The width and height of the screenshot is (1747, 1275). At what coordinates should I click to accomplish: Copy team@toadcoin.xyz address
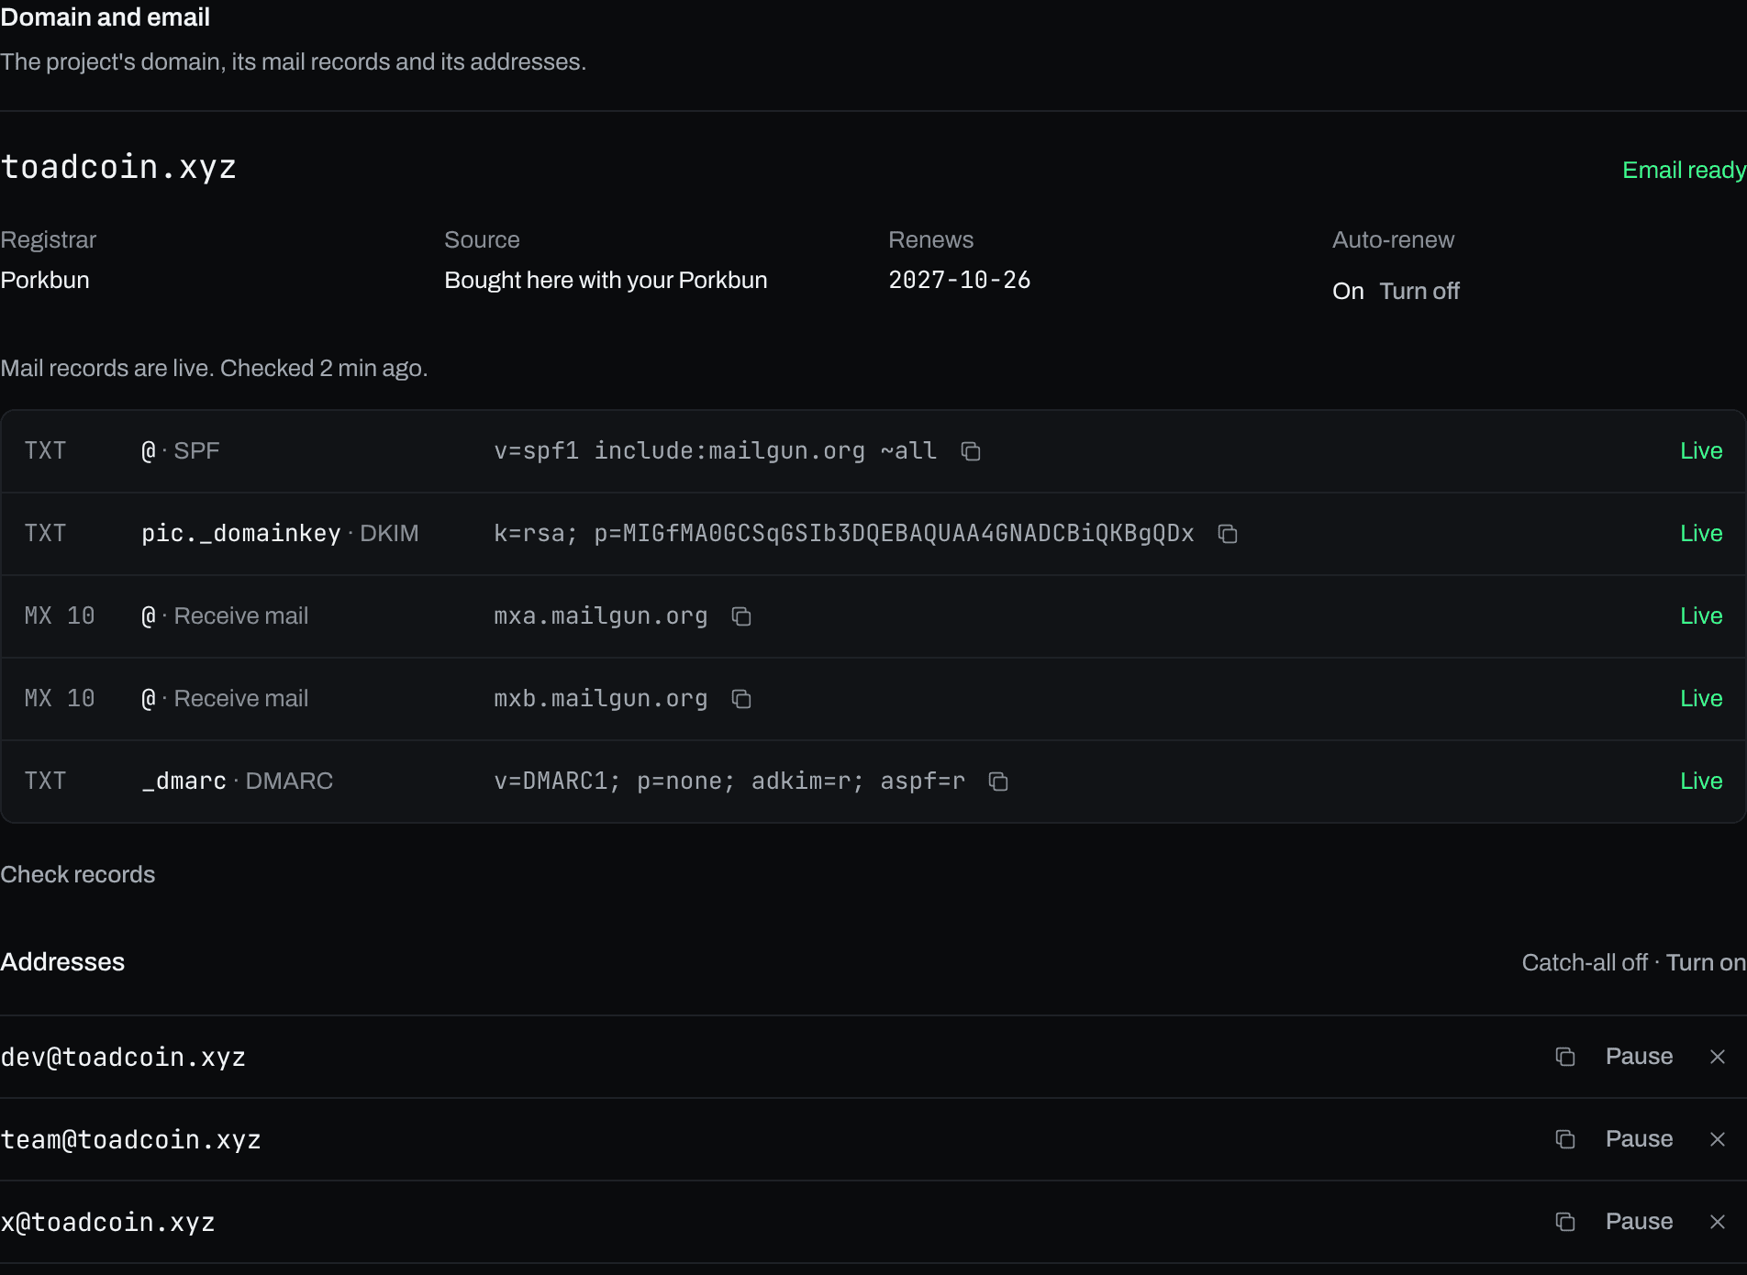pos(1565,1139)
